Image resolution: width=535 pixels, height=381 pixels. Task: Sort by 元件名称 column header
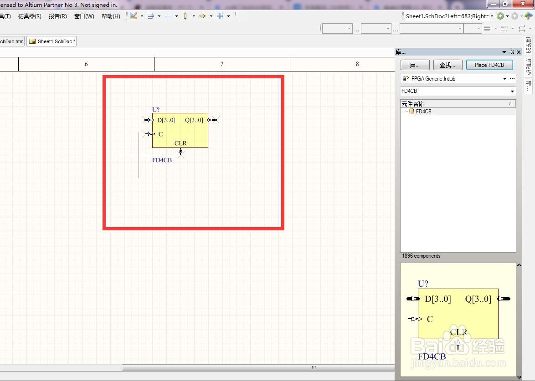pyautogui.click(x=458, y=104)
